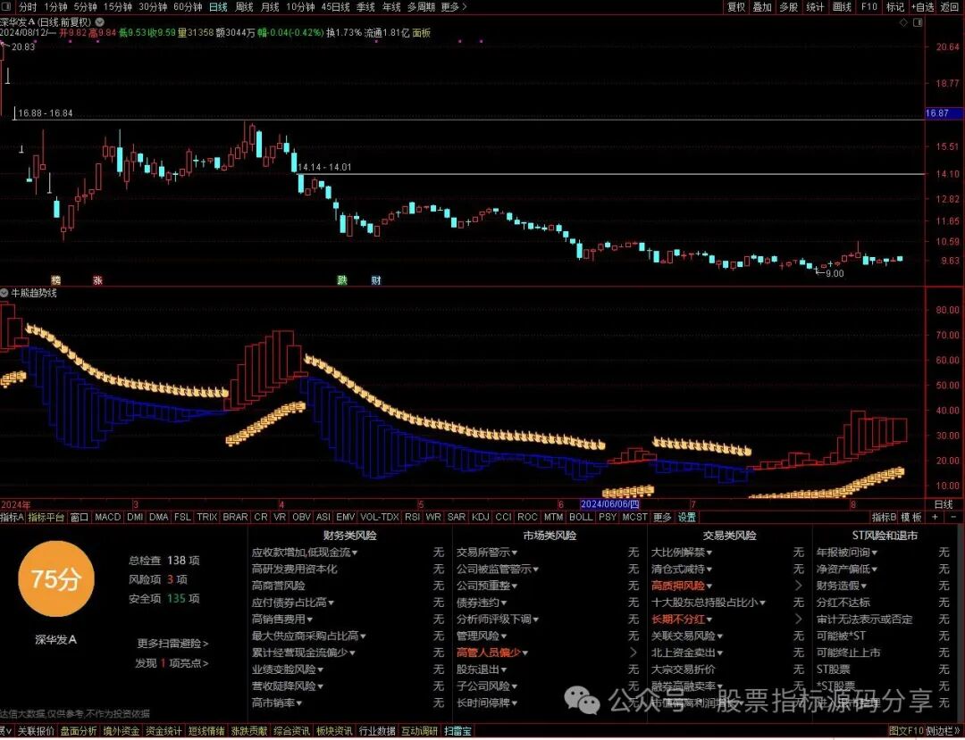Select the SAR indicator
965x740 pixels.
pos(456,517)
